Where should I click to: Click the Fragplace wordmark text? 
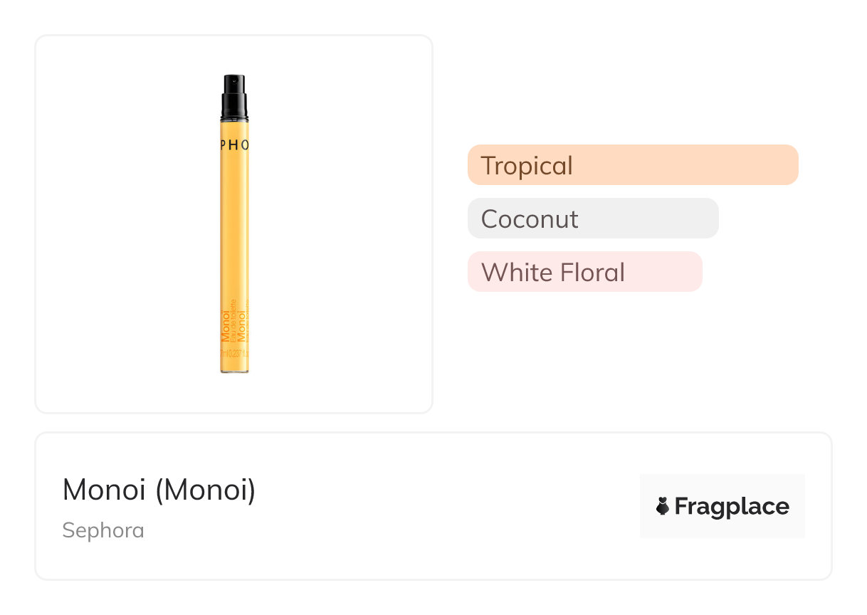pos(732,507)
